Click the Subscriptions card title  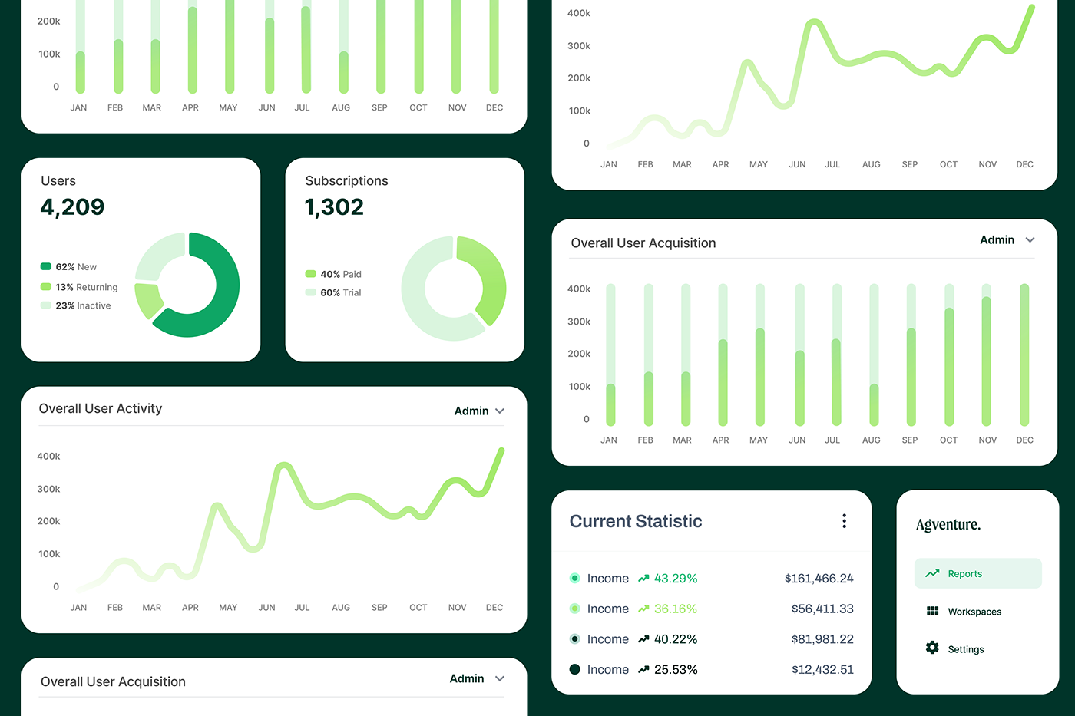pos(346,181)
